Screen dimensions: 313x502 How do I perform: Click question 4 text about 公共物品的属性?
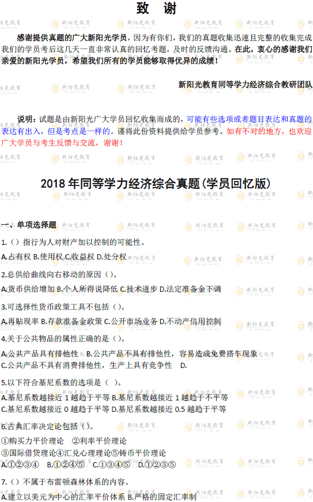63,339
